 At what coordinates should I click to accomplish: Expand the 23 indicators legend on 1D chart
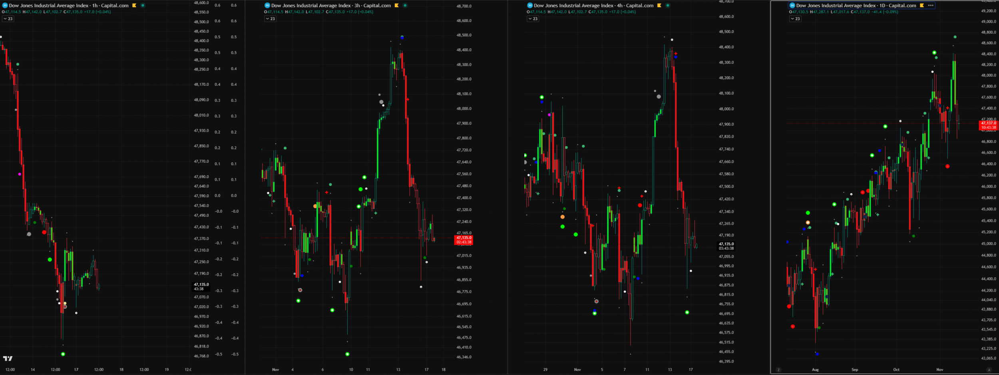795,19
